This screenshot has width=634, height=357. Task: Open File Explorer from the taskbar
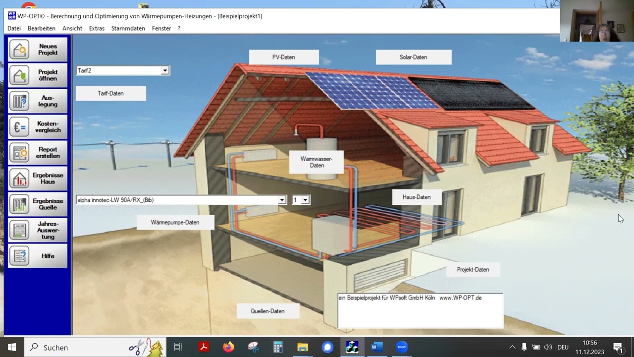point(303,347)
